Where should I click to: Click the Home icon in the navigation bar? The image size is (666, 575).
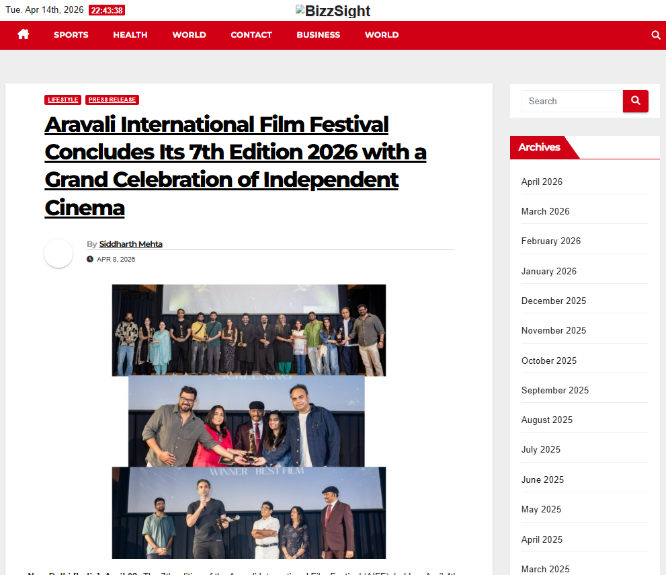pyautogui.click(x=24, y=34)
